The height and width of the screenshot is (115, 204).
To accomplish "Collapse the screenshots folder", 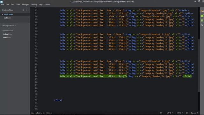I will click(x=8, y=31).
